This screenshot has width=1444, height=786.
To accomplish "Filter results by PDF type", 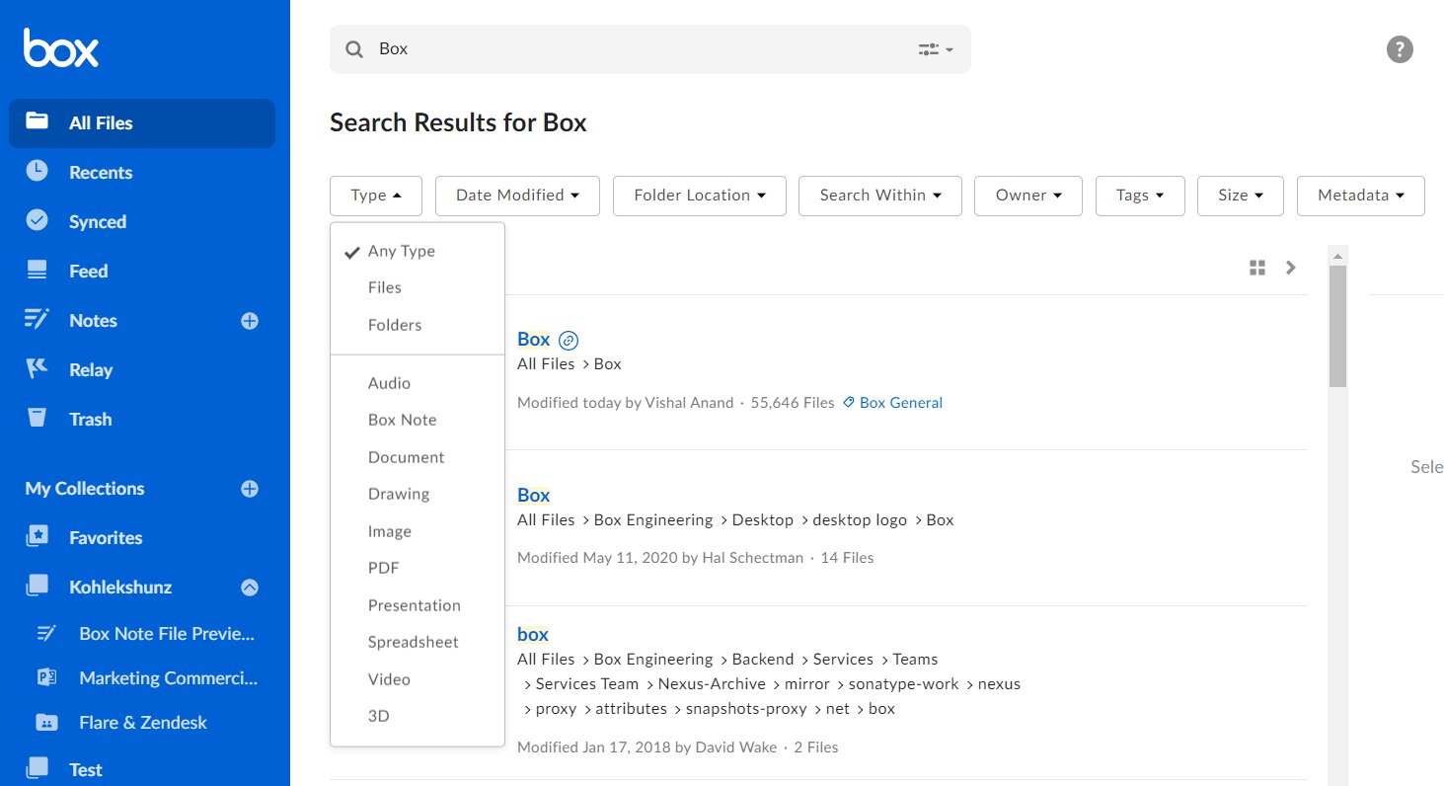I will click(382, 568).
